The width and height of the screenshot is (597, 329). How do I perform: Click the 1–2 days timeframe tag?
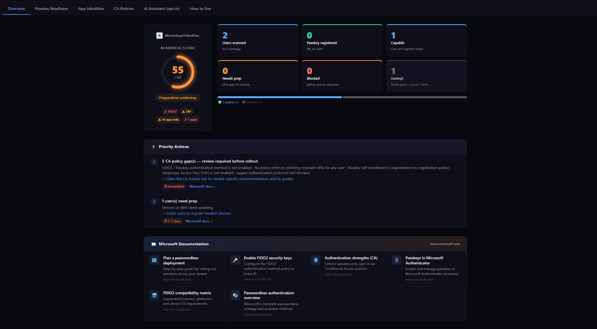(x=173, y=221)
